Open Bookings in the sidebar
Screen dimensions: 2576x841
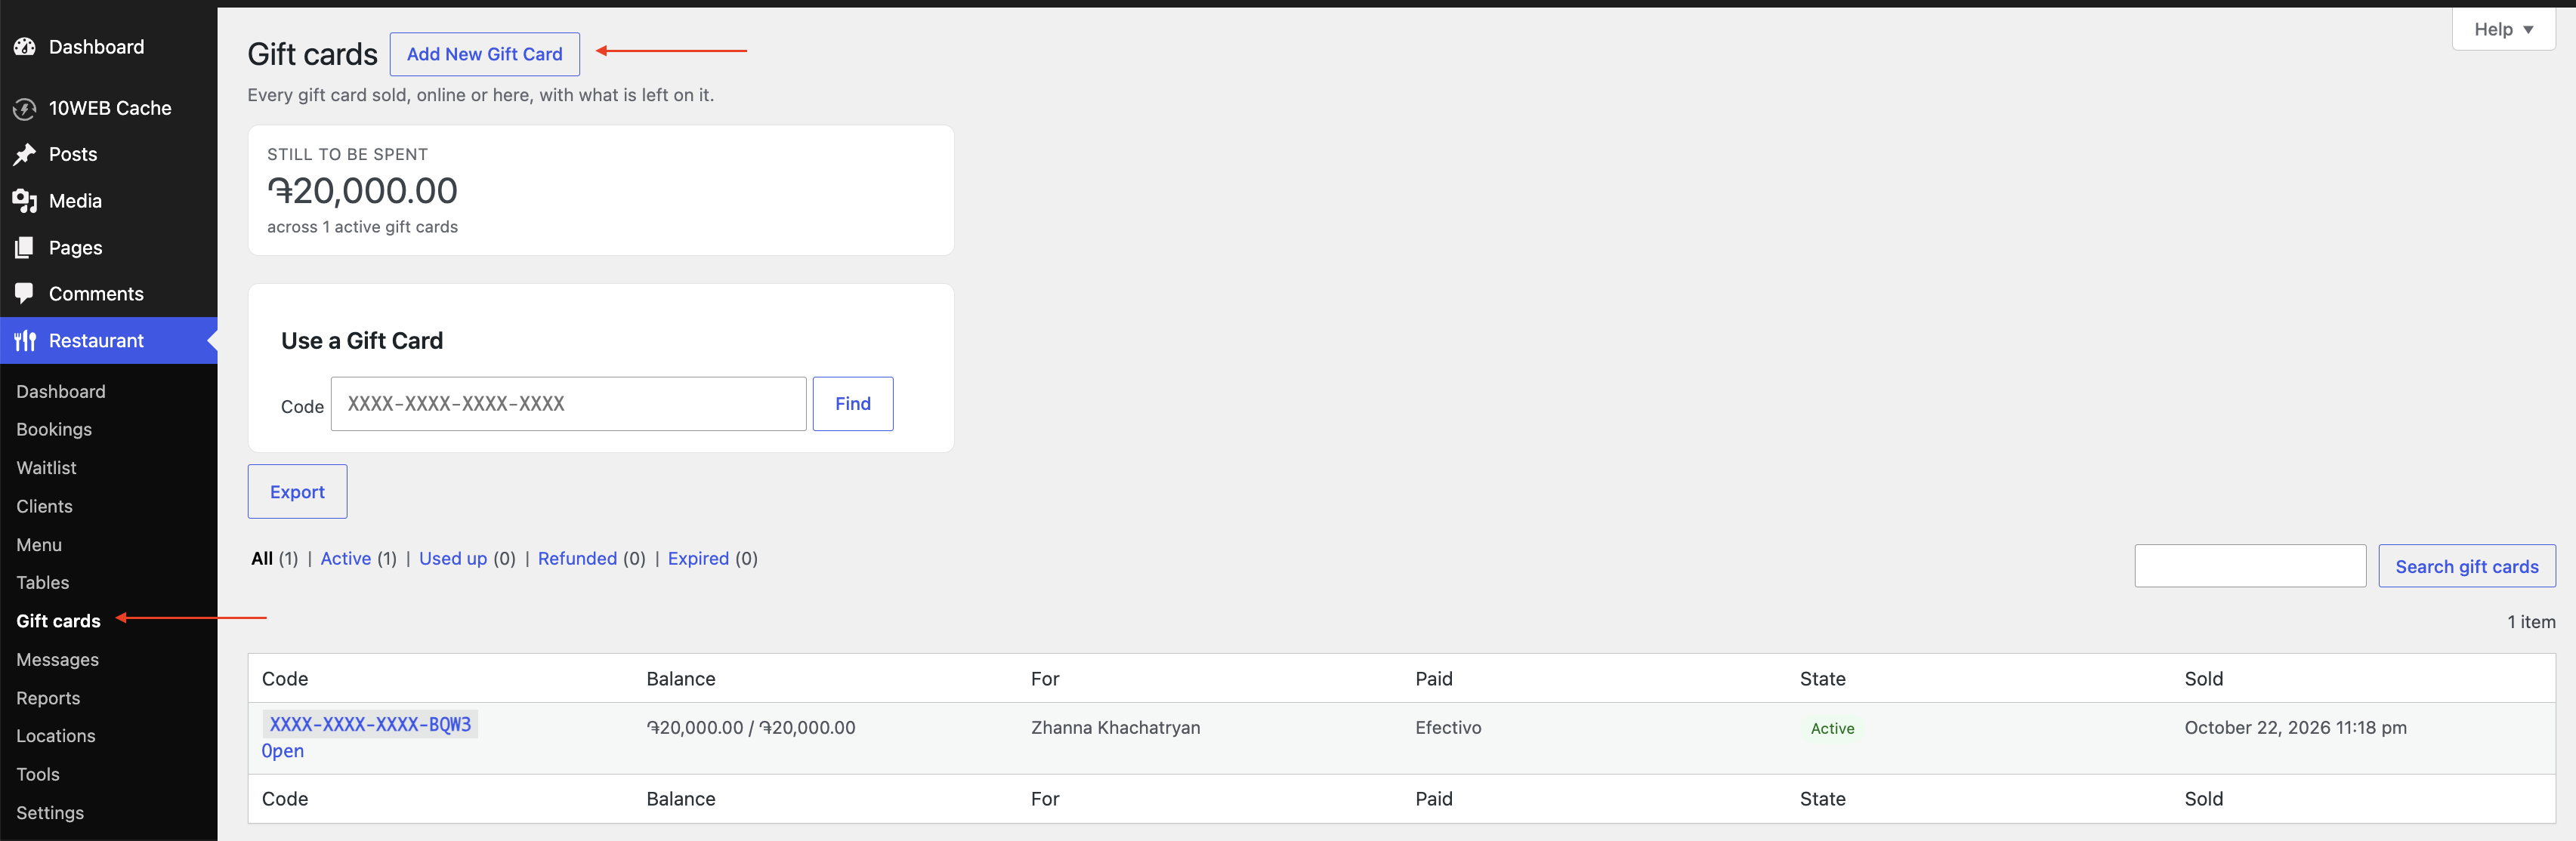[x=54, y=430]
